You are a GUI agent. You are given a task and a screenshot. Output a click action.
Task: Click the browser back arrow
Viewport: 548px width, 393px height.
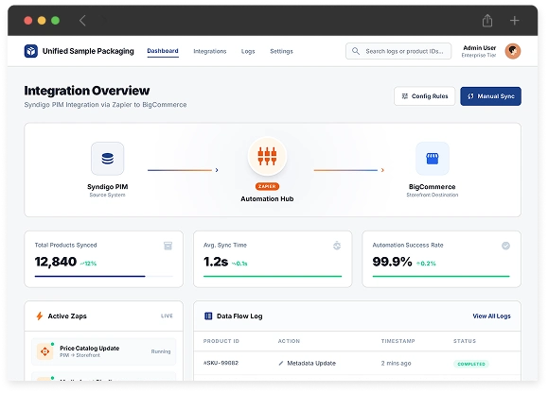click(82, 20)
